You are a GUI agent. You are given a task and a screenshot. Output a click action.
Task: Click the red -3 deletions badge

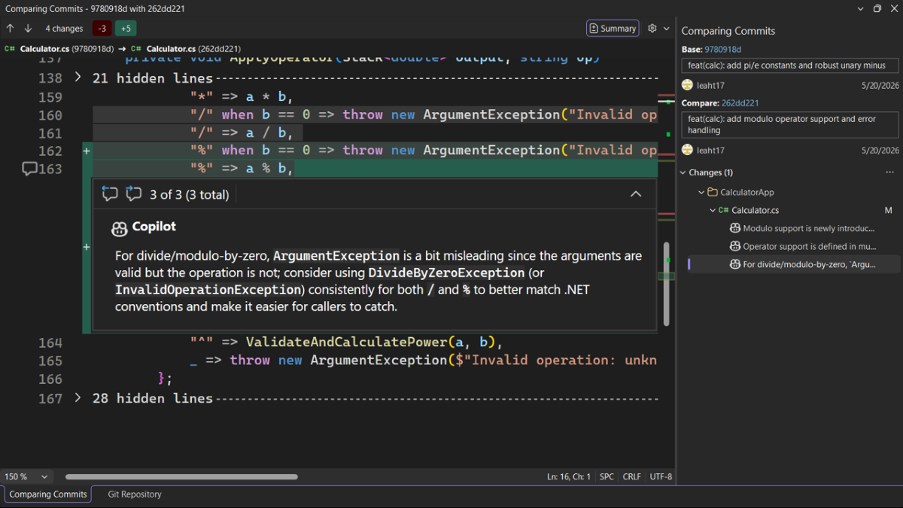point(102,29)
